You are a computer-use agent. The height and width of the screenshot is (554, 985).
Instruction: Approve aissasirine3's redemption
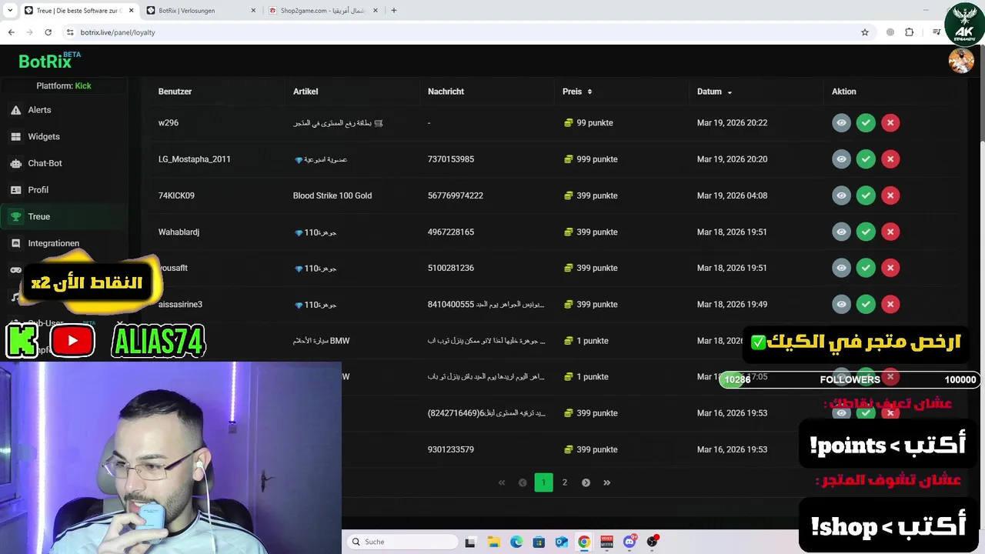(x=866, y=304)
